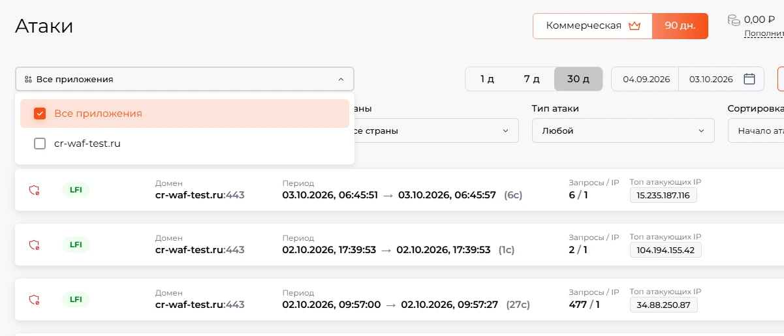Click requests count 6 / 1
The width and height of the screenshot is (784, 336).
578,195
